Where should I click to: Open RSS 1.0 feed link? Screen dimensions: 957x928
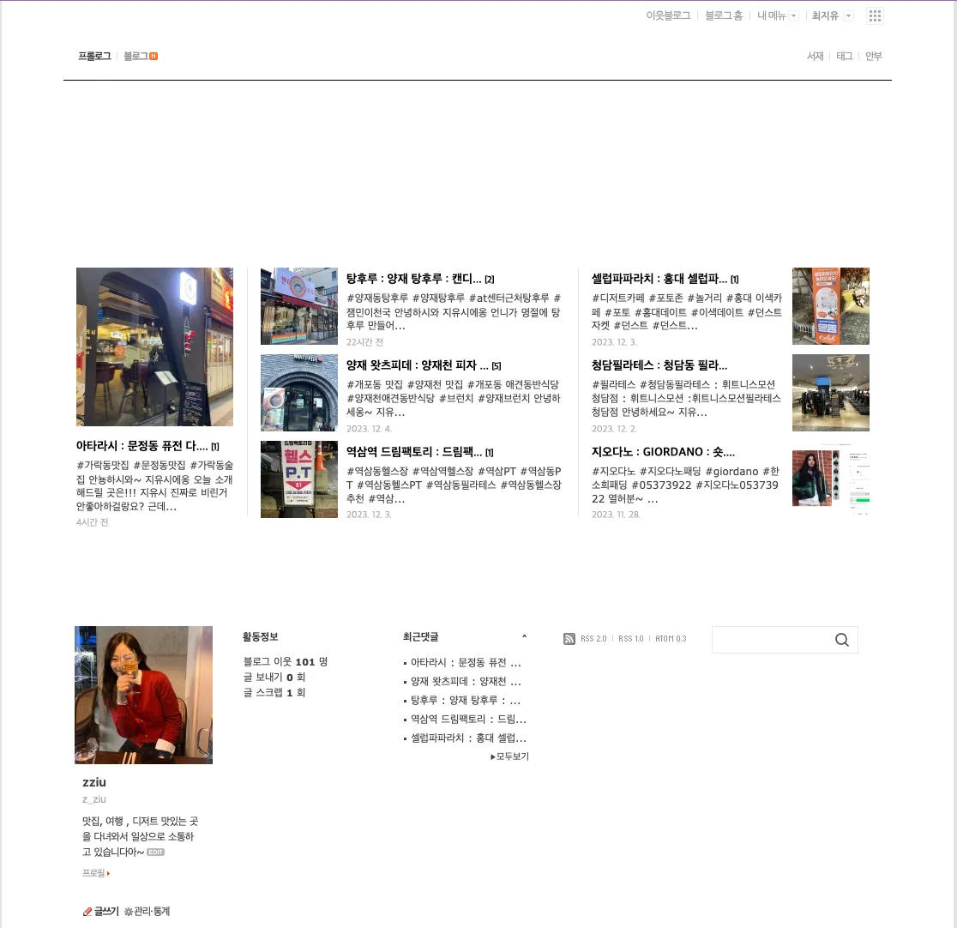click(630, 639)
